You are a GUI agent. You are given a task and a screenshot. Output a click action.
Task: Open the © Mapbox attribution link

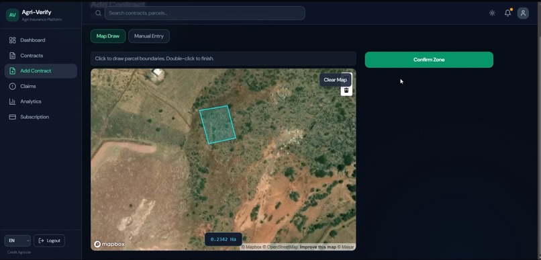251,247
